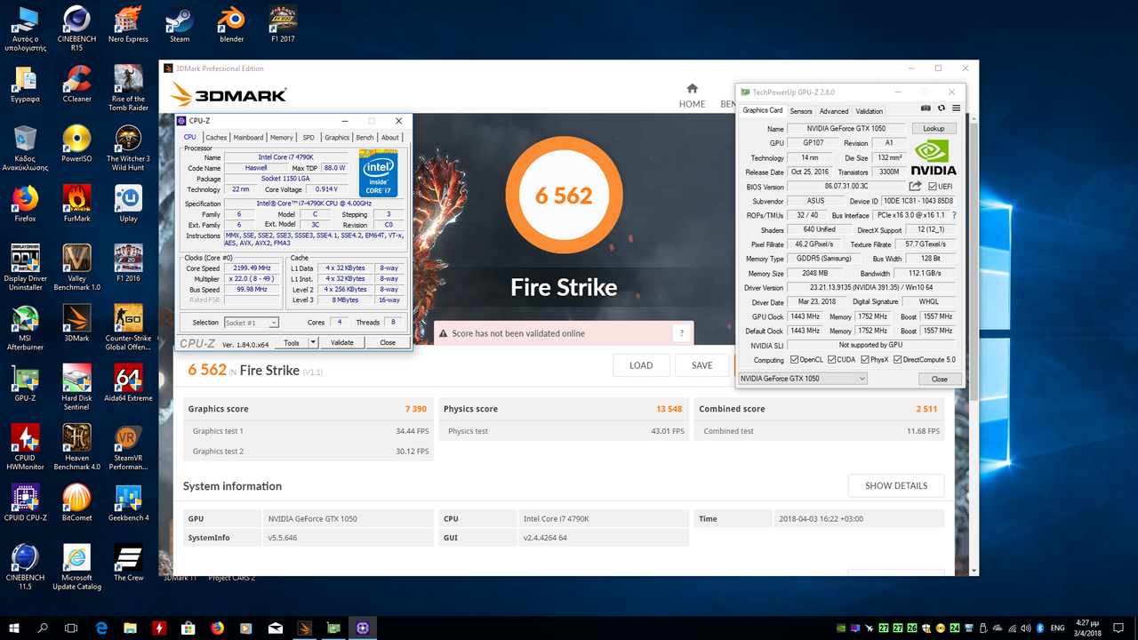Select the Microsoft Update Catalog icon
The image size is (1138, 640).
coord(76,565)
